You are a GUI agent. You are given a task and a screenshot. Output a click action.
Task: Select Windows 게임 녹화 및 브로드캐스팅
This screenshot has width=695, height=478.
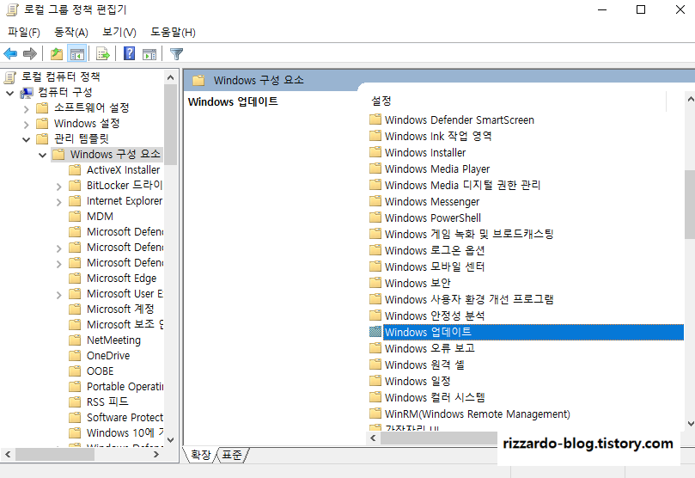[x=469, y=234]
